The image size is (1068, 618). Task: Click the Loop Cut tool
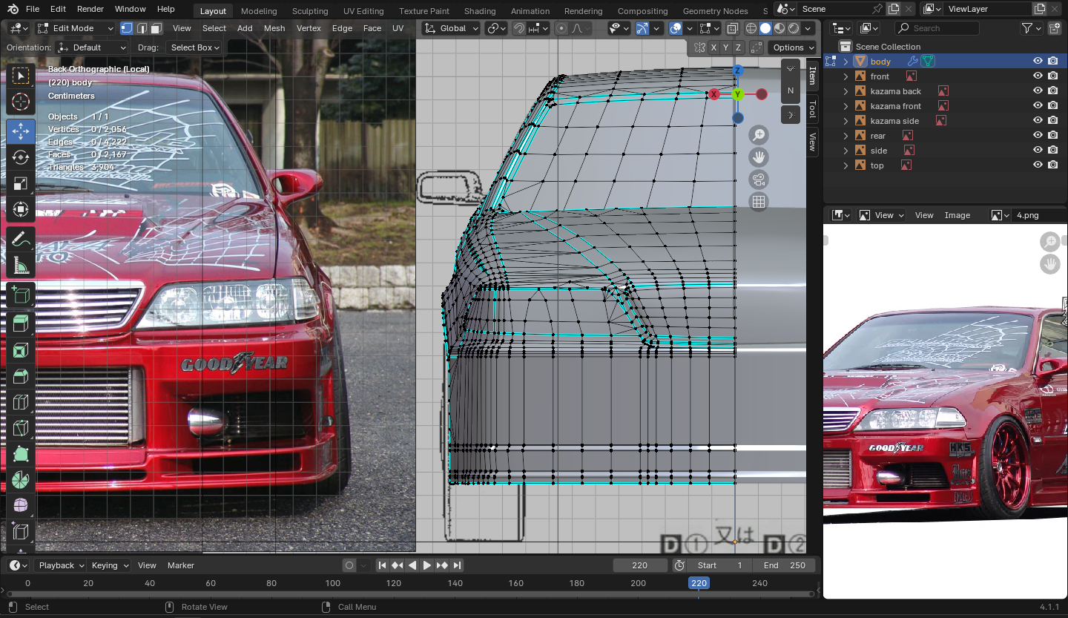[x=21, y=402]
